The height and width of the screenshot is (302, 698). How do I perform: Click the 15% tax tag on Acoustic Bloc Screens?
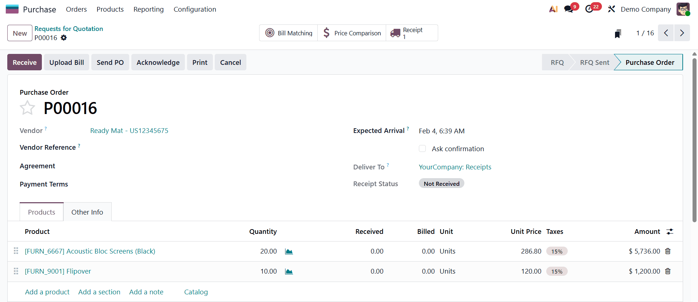[557, 251]
